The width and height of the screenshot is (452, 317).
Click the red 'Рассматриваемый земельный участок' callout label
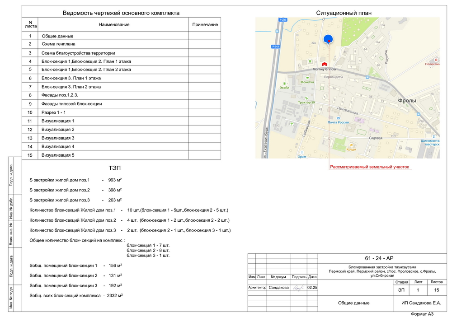coord(369,167)
